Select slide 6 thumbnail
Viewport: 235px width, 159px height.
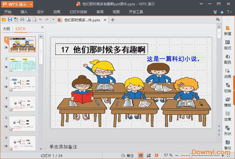click(x=22, y=143)
